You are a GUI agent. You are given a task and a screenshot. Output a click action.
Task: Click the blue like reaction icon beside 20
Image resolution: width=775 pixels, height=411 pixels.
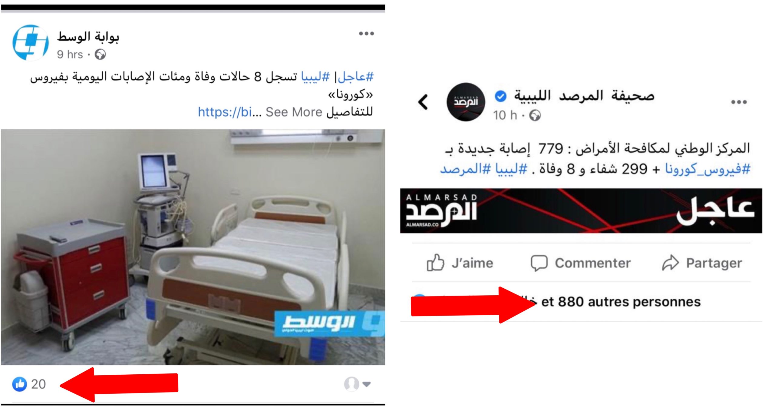[x=20, y=384]
